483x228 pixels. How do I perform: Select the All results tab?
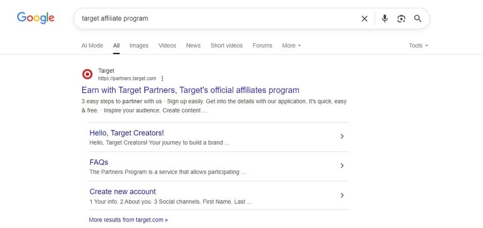[116, 45]
